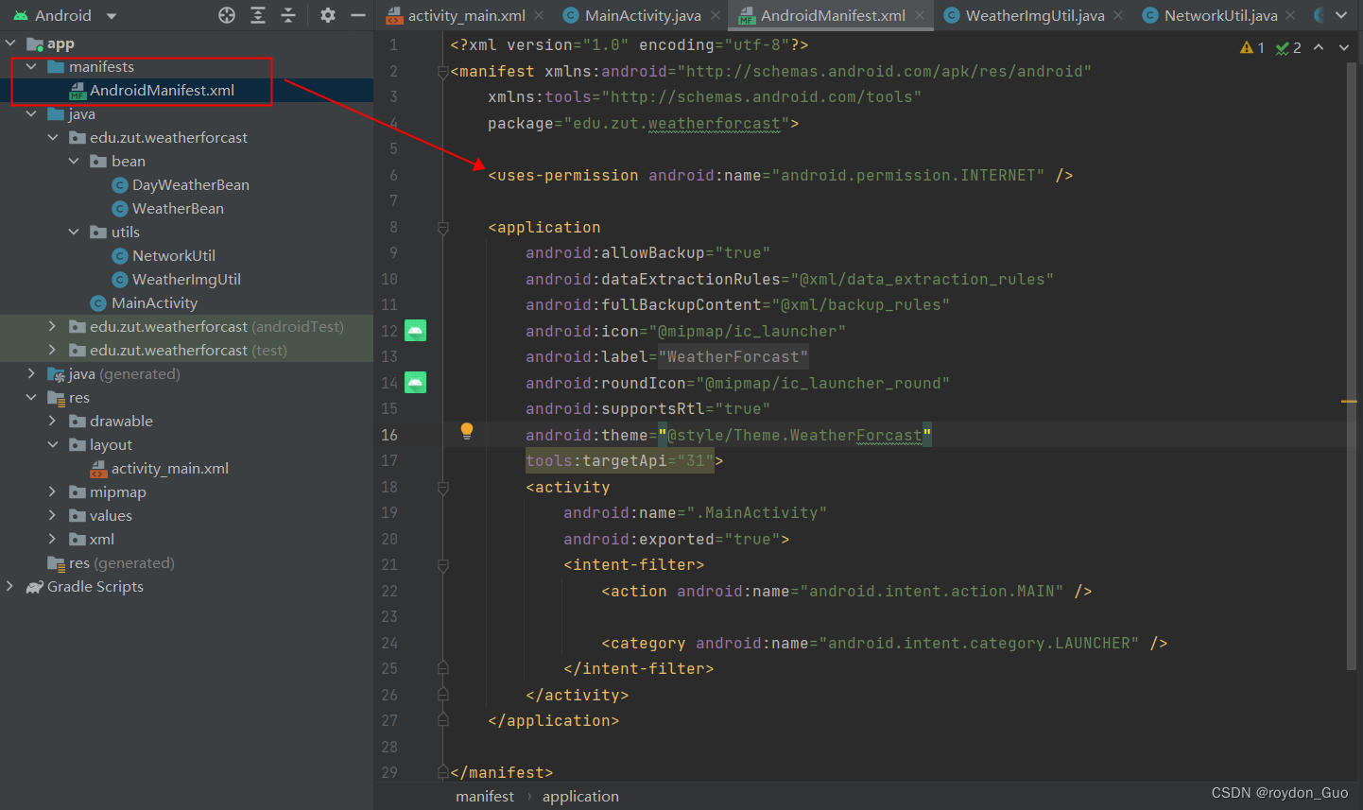Select application breadcrumb
Screen dimensions: 1363x810
tap(580, 797)
